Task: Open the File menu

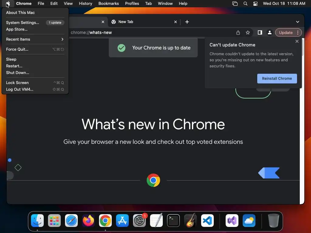Action: (x=41, y=4)
